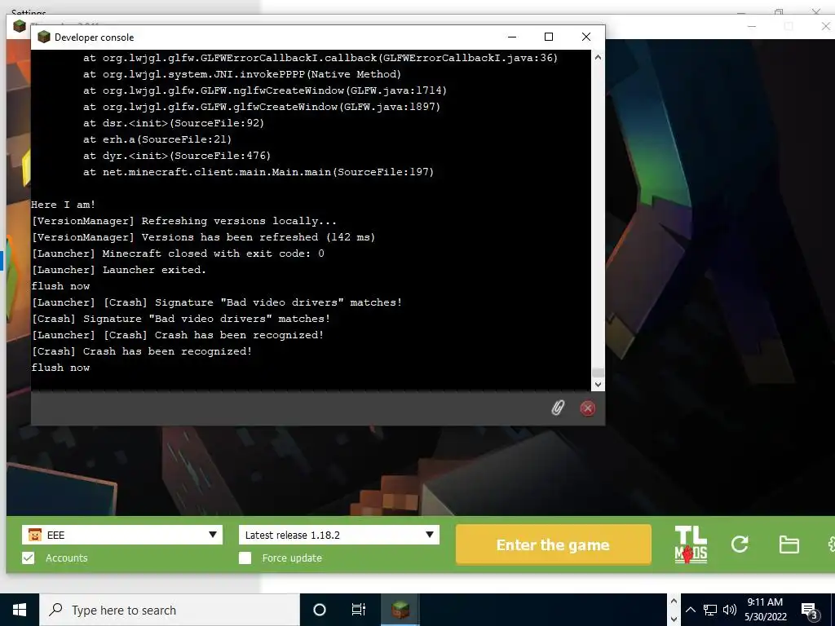
Task: Click the 'Bad video drivers' Launcher Crash line
Action: (217, 302)
